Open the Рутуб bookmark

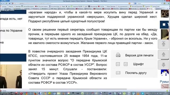[68, 6]
